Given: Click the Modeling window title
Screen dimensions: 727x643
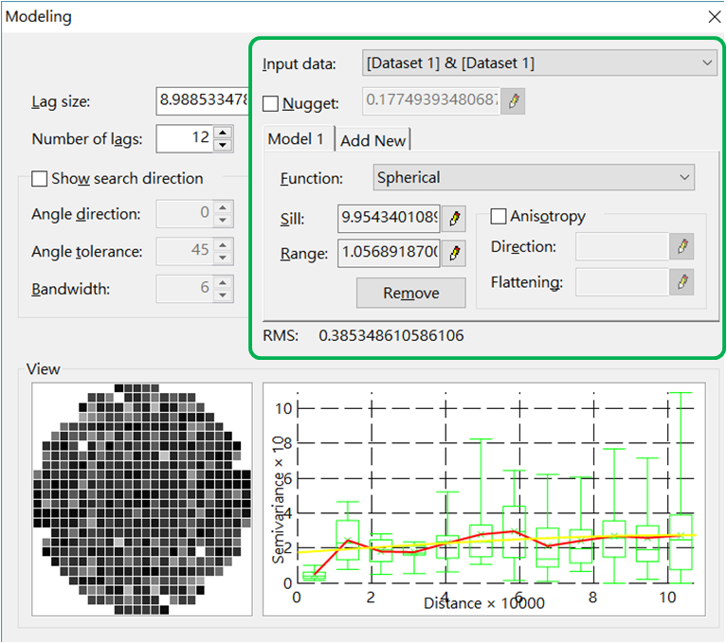Looking at the screenshot, I should 39,17.
